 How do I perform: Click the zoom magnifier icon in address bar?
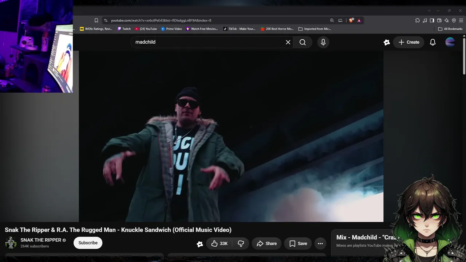[x=332, y=20]
